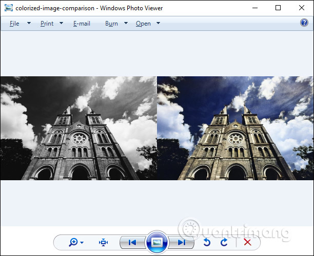Viewport: 314px width, 256px height.
Task: Maximize the Windows Photo Viewer window
Action: pos(278,8)
